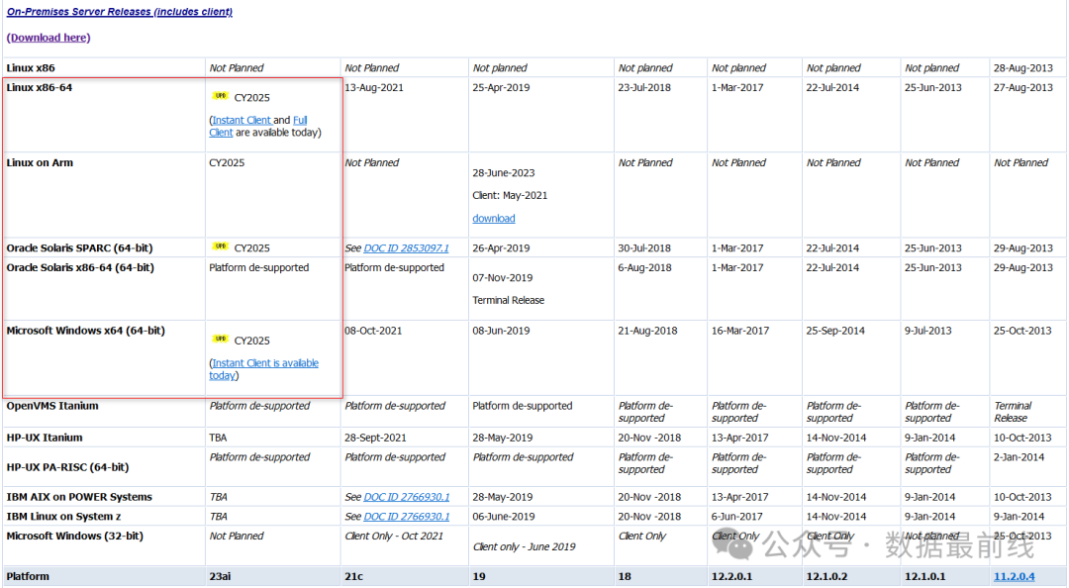Click the '28-Sept-2021' date cell
This screenshot has height=588, width=1069.
tap(376, 438)
